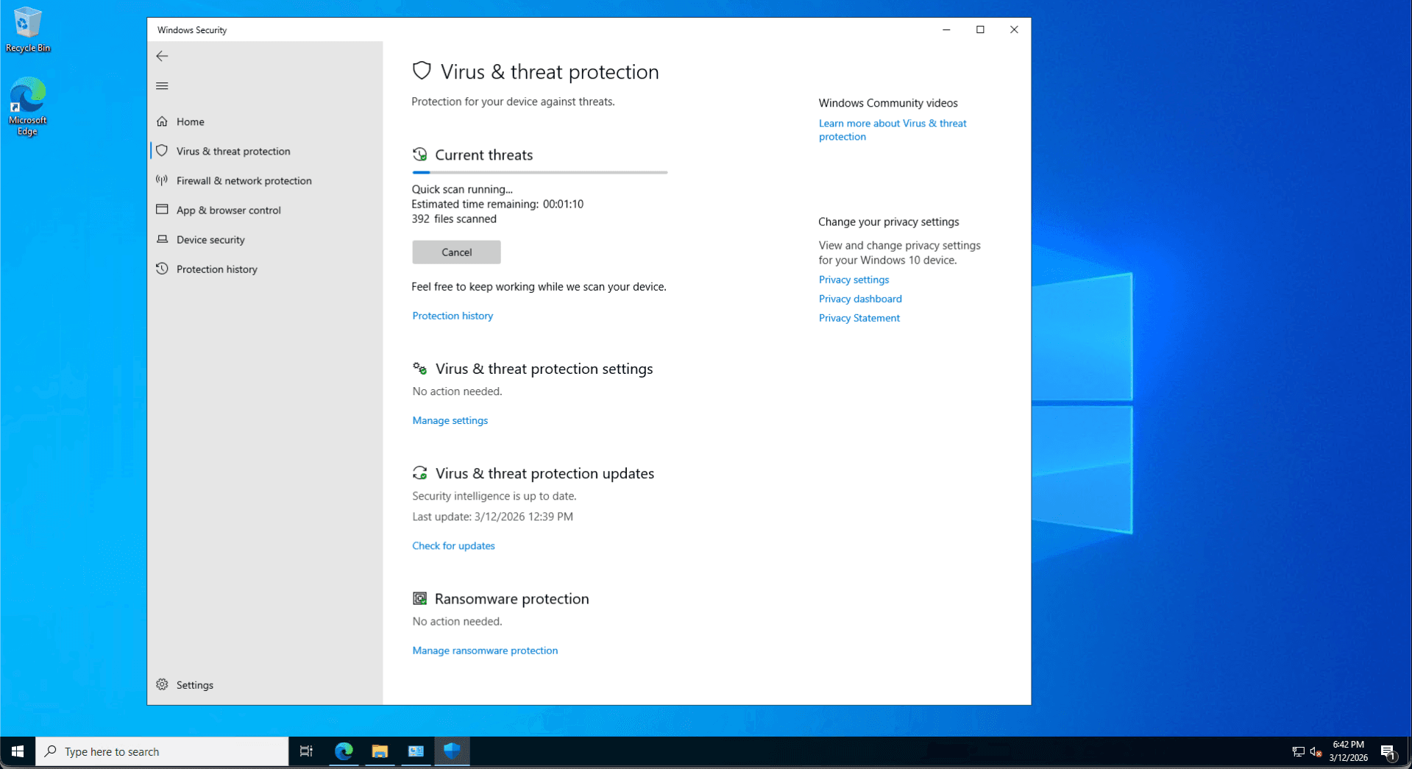Open Microsoft Edge from the taskbar
Viewport: 1412px width, 769px height.
click(x=344, y=751)
